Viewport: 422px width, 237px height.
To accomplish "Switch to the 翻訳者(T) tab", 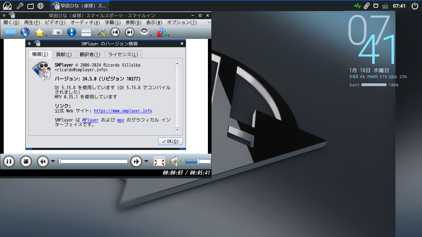I will [90, 55].
